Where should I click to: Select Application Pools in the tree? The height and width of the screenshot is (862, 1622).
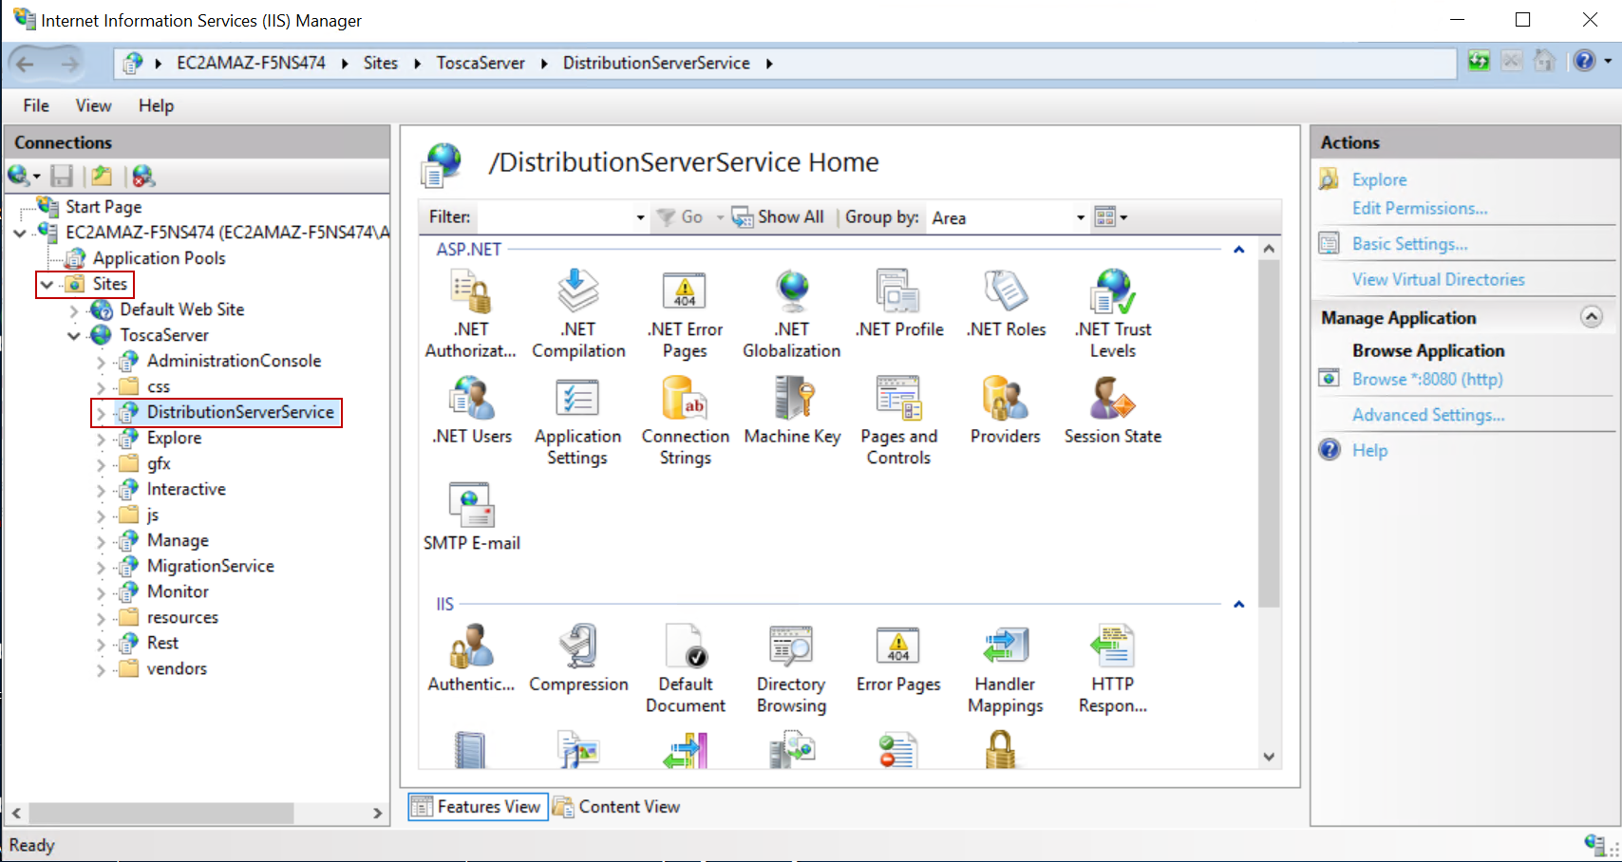[159, 258]
